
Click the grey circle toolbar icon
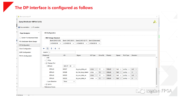(59, 48)
